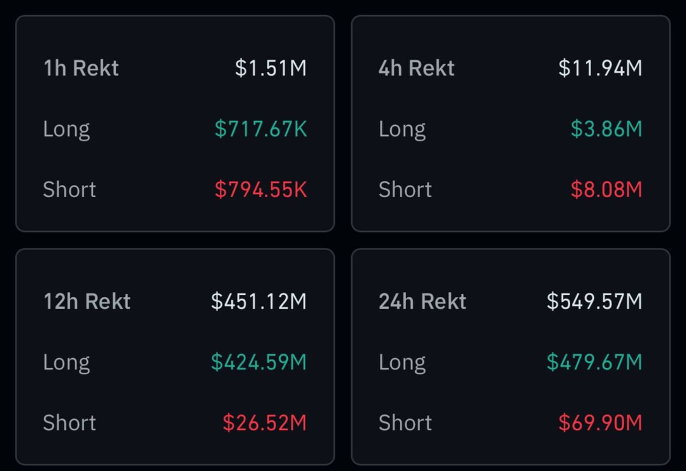Viewport: 686px width, 471px height.
Task: Click the 24h Short value $69.90M
Action: tap(600, 422)
